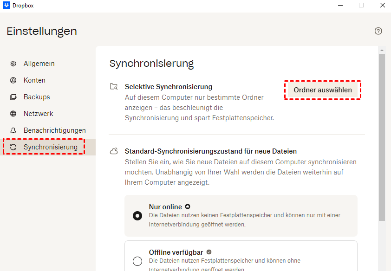Click the checkmark badge next to Offline verfügbar
Screen dimensions: 391x271
click(x=209, y=252)
